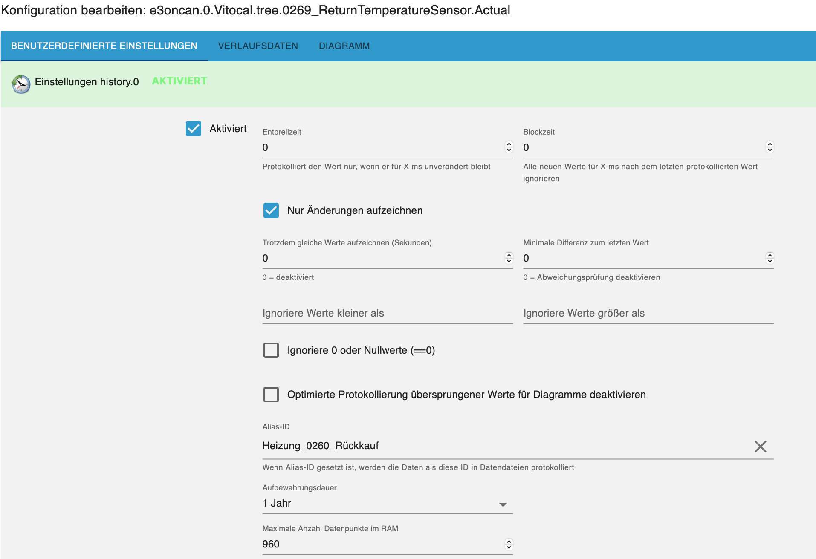Decrease the Blockzeit value with down arrow

click(770, 150)
